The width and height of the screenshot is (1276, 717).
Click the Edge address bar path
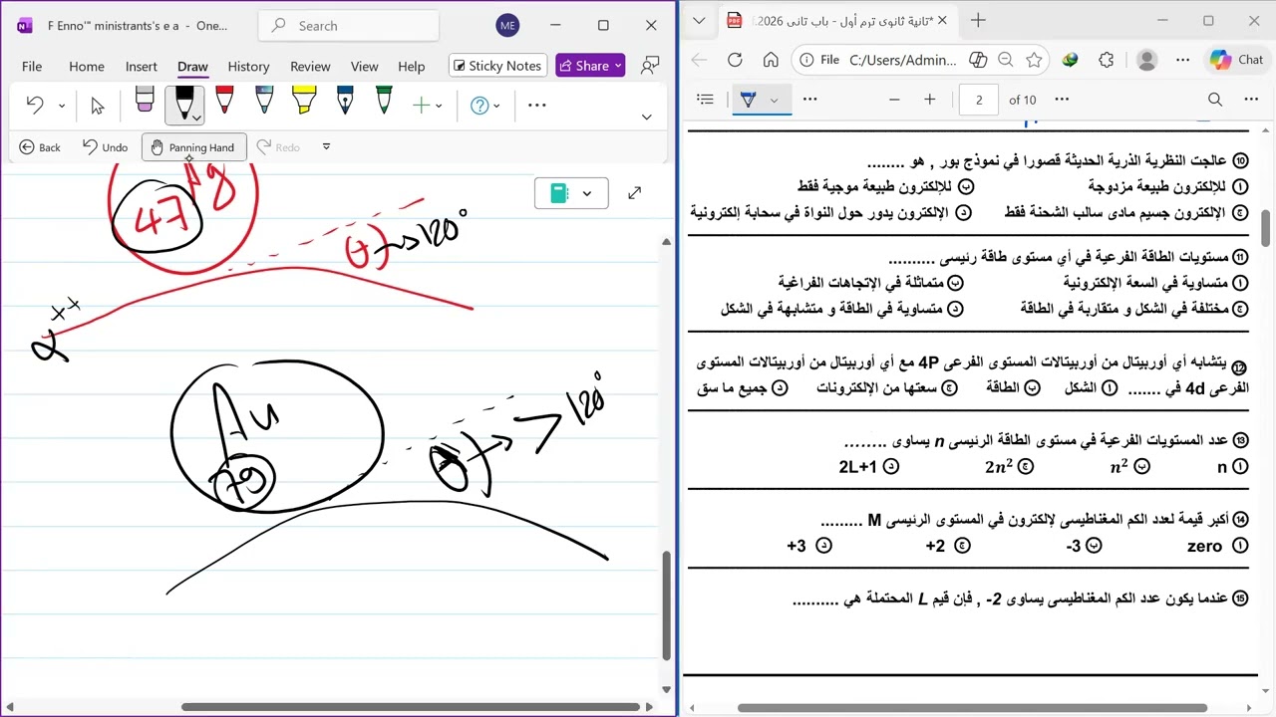click(903, 60)
